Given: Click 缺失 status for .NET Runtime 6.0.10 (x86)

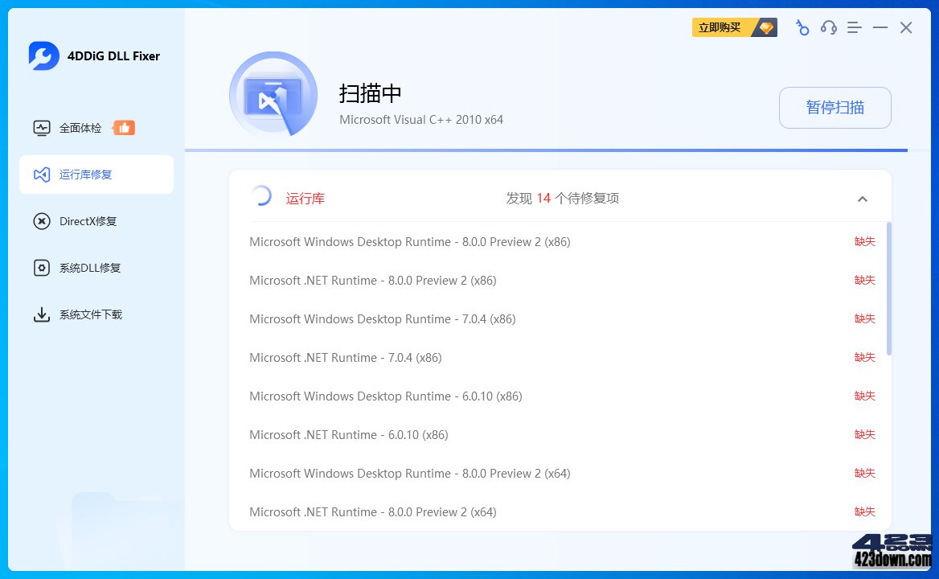Looking at the screenshot, I should [x=865, y=434].
